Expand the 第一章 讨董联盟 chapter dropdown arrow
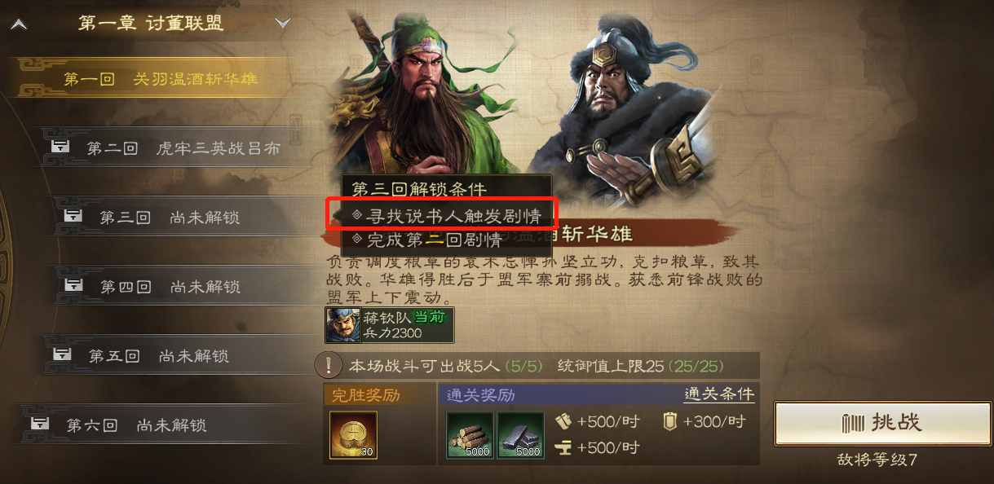The width and height of the screenshot is (994, 484). click(x=283, y=24)
